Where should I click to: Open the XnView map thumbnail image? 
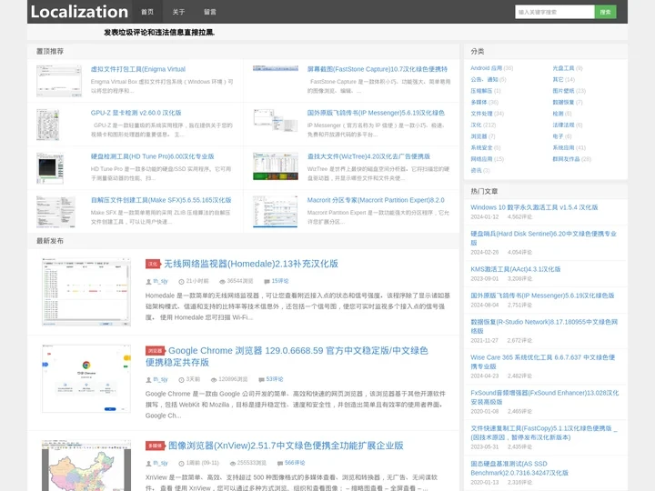86,466
